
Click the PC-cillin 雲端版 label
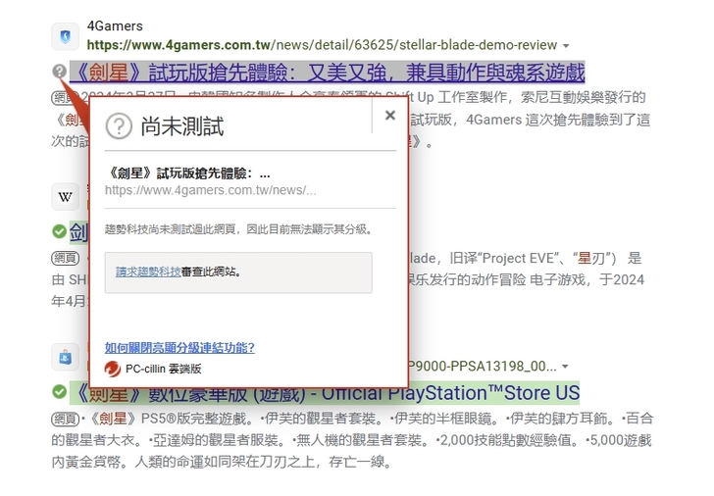pos(164,369)
